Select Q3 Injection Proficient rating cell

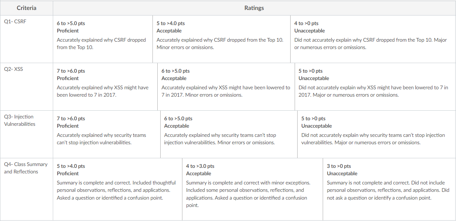click(107, 134)
